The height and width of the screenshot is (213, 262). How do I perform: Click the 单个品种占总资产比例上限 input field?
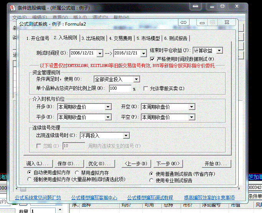click(120, 88)
